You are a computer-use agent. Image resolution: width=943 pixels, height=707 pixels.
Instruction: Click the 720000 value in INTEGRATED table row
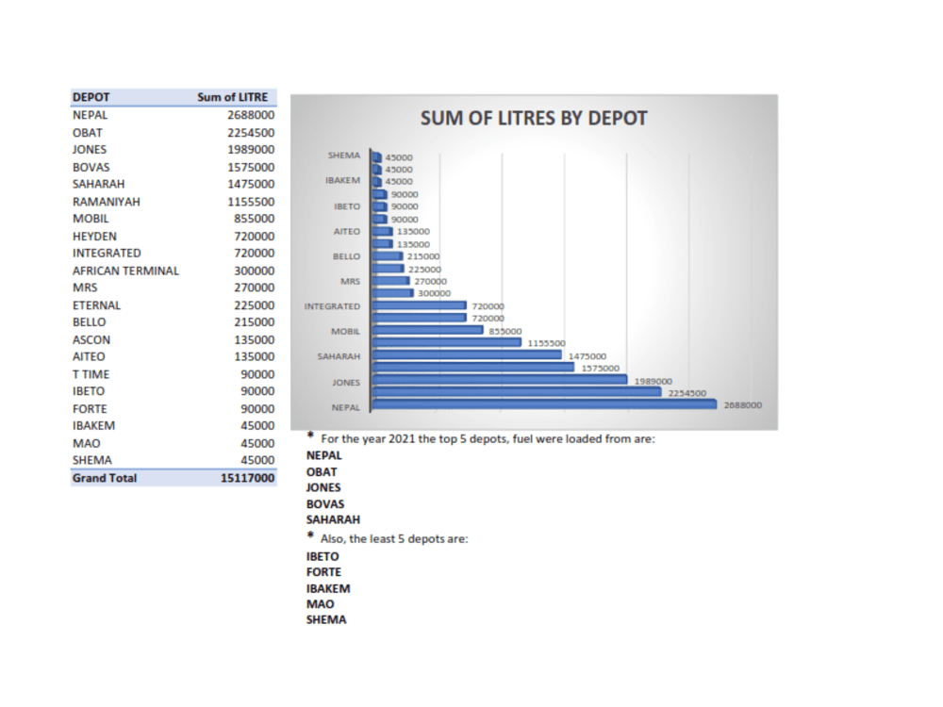[255, 253]
